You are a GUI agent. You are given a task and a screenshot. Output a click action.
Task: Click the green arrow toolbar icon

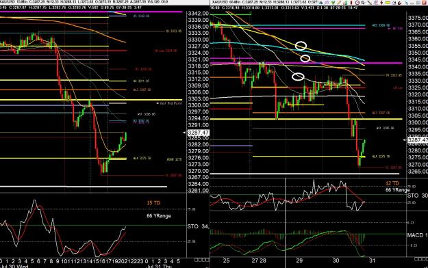coord(333,3)
